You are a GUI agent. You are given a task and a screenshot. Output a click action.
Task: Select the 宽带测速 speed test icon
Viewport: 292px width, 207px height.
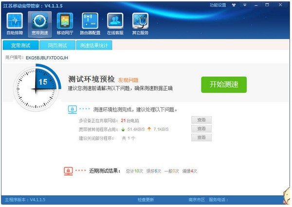click(40, 24)
